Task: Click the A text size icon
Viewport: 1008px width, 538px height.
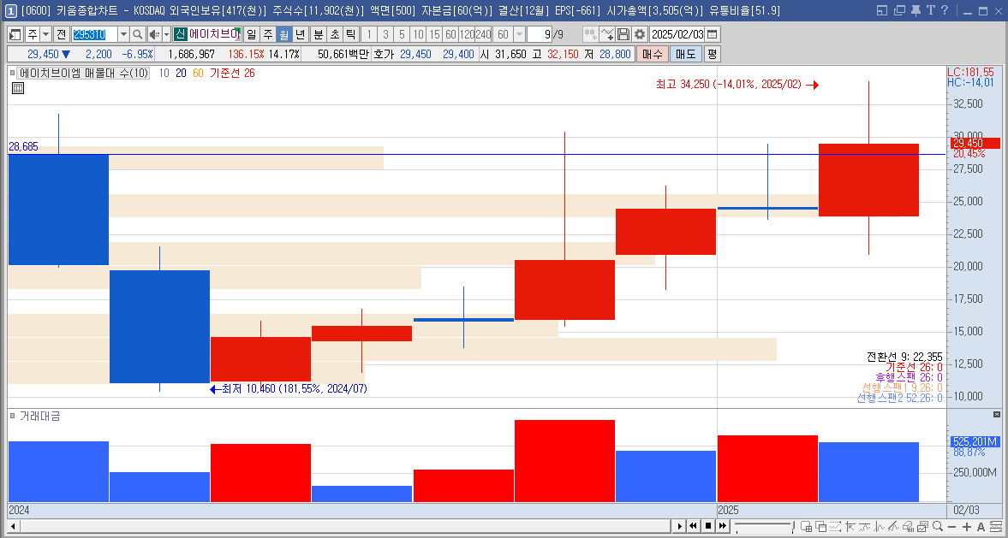Action: coord(981,526)
